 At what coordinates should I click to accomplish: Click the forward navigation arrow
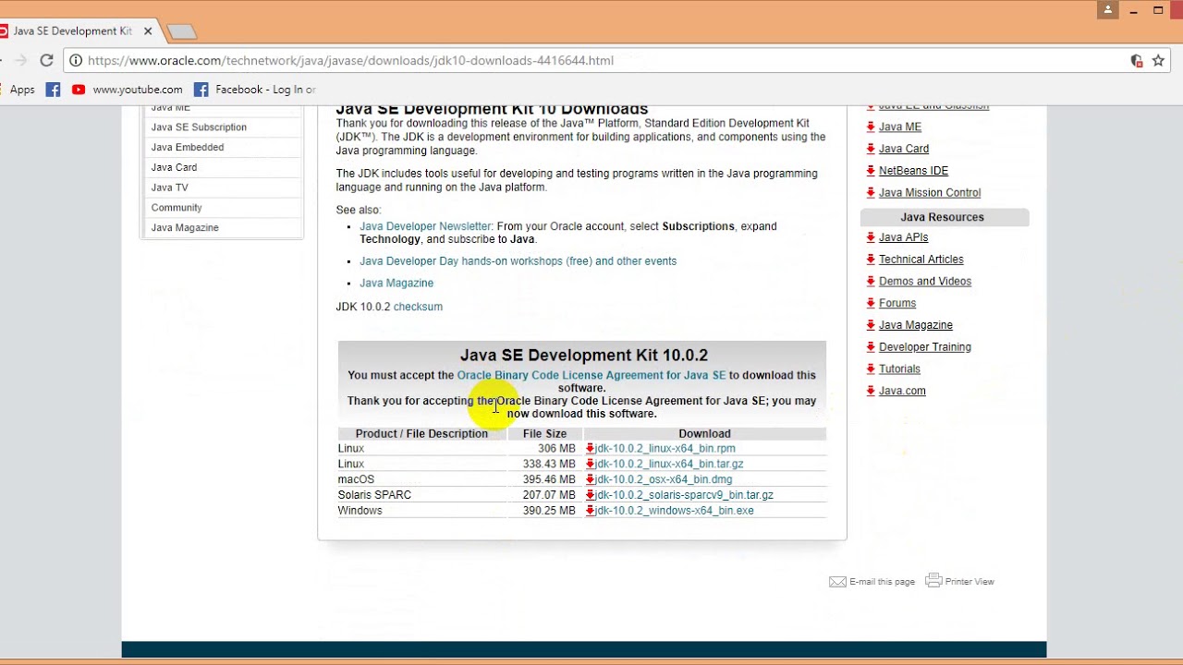pyautogui.click(x=20, y=60)
